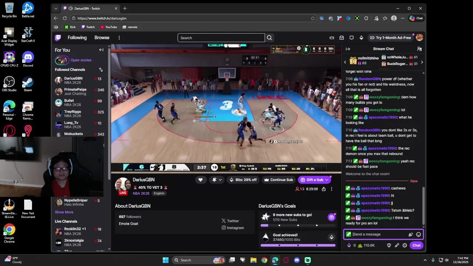
Task: Click the Twitch Search input box
Action: 221,38
